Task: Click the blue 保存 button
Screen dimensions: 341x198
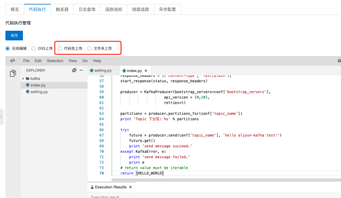Action: pyautogui.click(x=14, y=36)
